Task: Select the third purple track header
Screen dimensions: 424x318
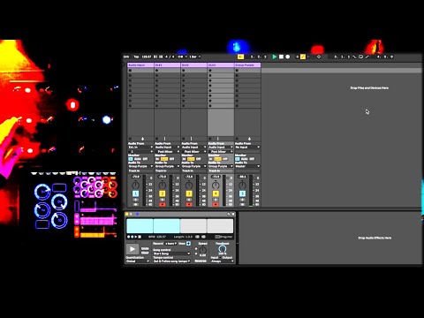Action: pos(194,64)
